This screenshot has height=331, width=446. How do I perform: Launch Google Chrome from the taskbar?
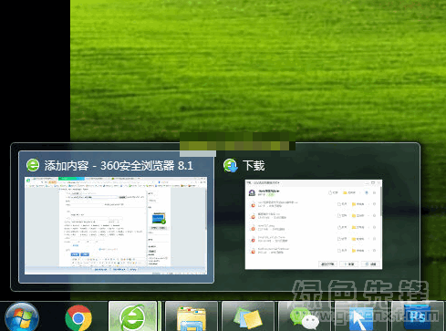click(78, 317)
